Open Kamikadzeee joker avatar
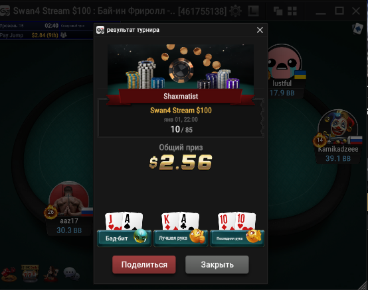Screen dimensions: 368x290 click(338, 128)
